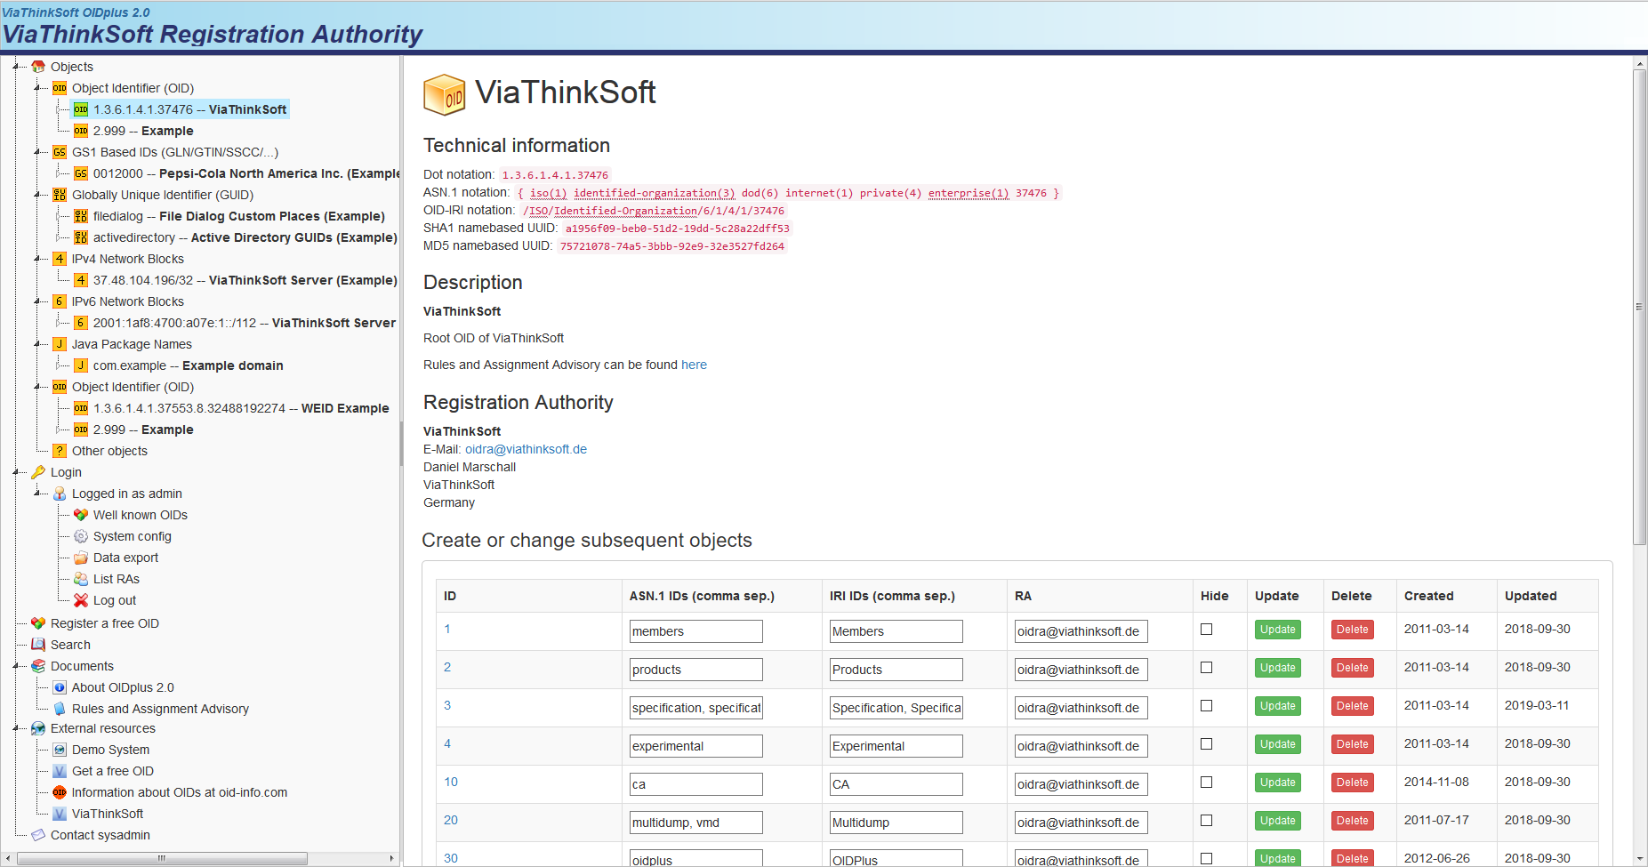Click Delete button for products row

(x=1352, y=668)
